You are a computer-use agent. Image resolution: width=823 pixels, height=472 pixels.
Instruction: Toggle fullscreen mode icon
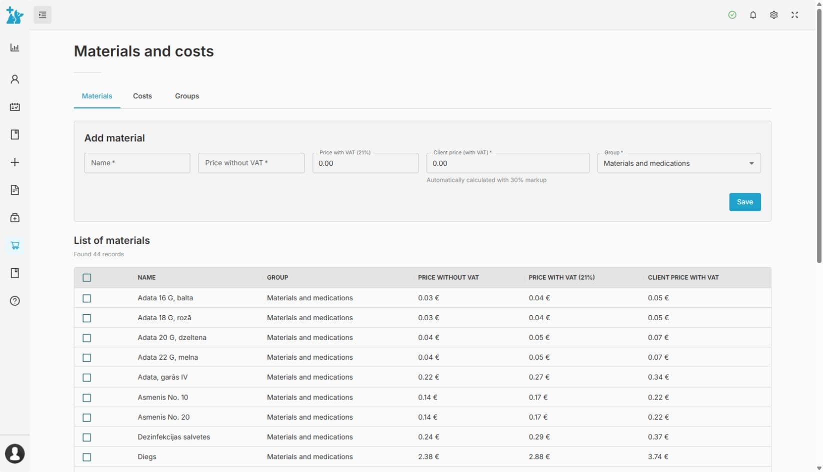pyautogui.click(x=795, y=15)
